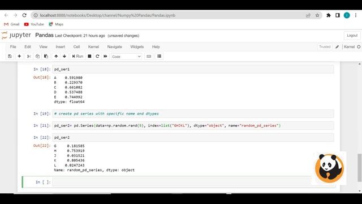
Task: Restart the kernel
Action: tap(97, 56)
